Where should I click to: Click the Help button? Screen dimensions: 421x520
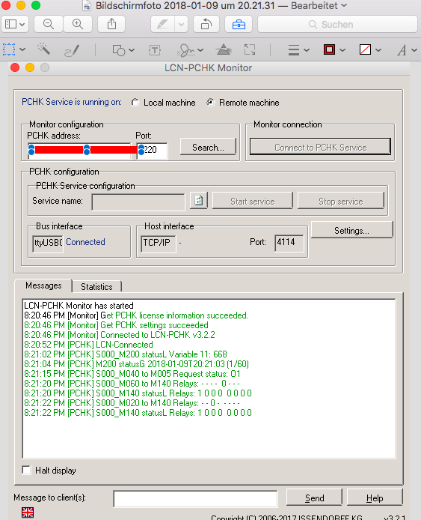(x=375, y=498)
